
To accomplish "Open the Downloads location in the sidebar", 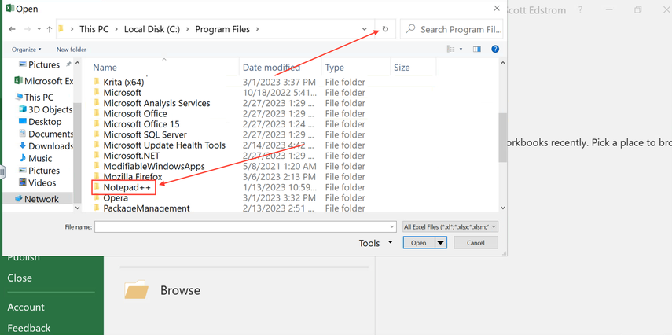I will tap(50, 145).
